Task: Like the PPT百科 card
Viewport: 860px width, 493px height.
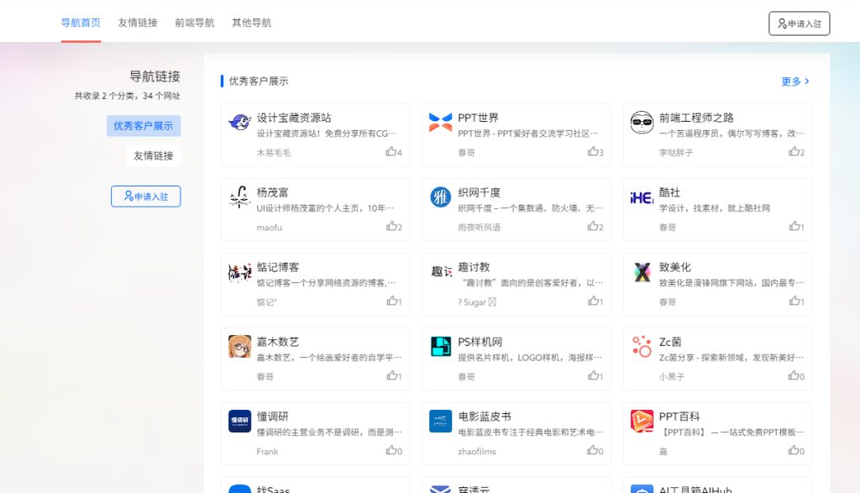Action: point(796,451)
